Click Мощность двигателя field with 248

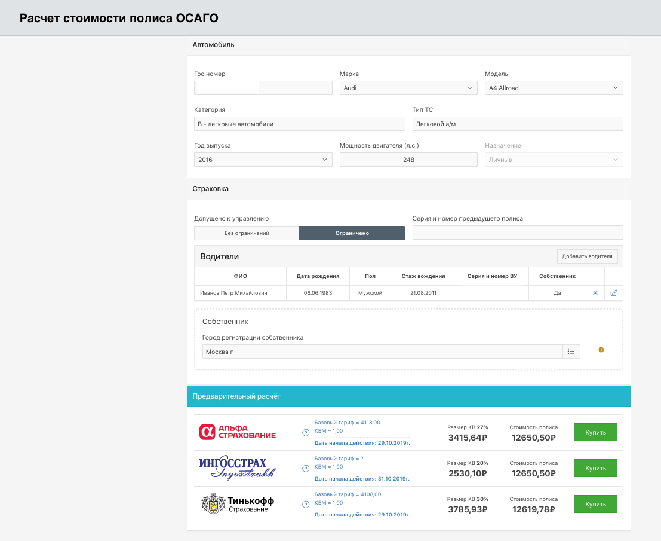coord(408,160)
